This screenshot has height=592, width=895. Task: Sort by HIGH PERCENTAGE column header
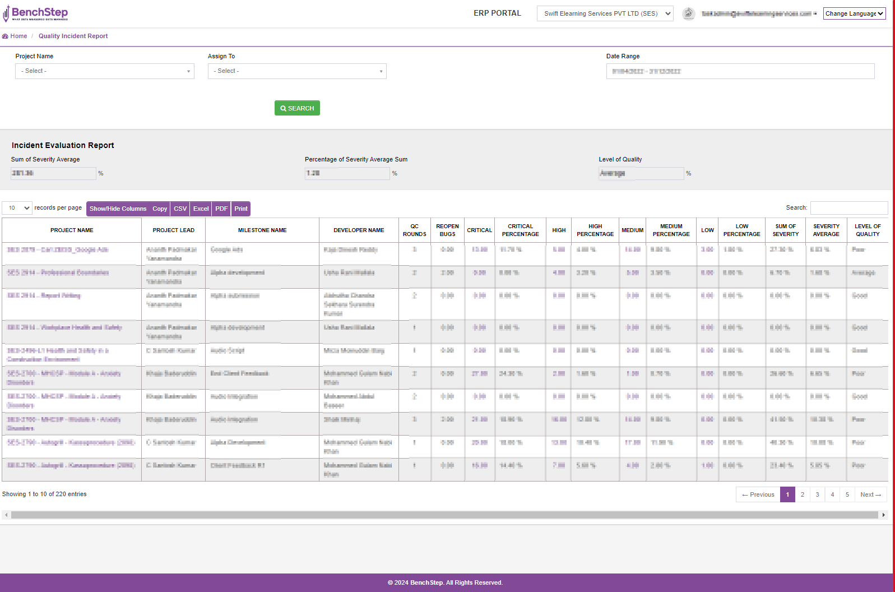[x=595, y=230]
